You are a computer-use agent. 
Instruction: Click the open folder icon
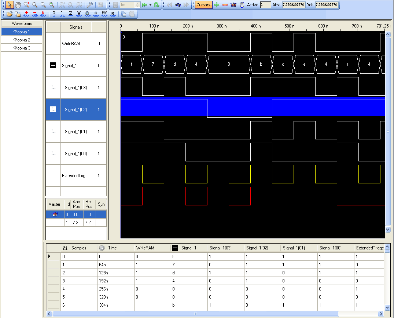(x=10, y=14)
